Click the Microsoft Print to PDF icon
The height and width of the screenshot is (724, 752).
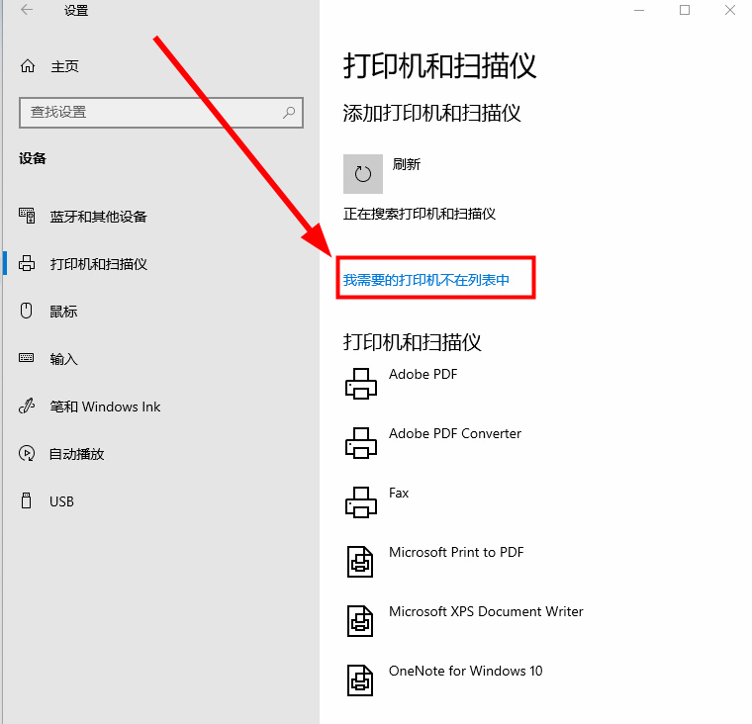point(361,562)
